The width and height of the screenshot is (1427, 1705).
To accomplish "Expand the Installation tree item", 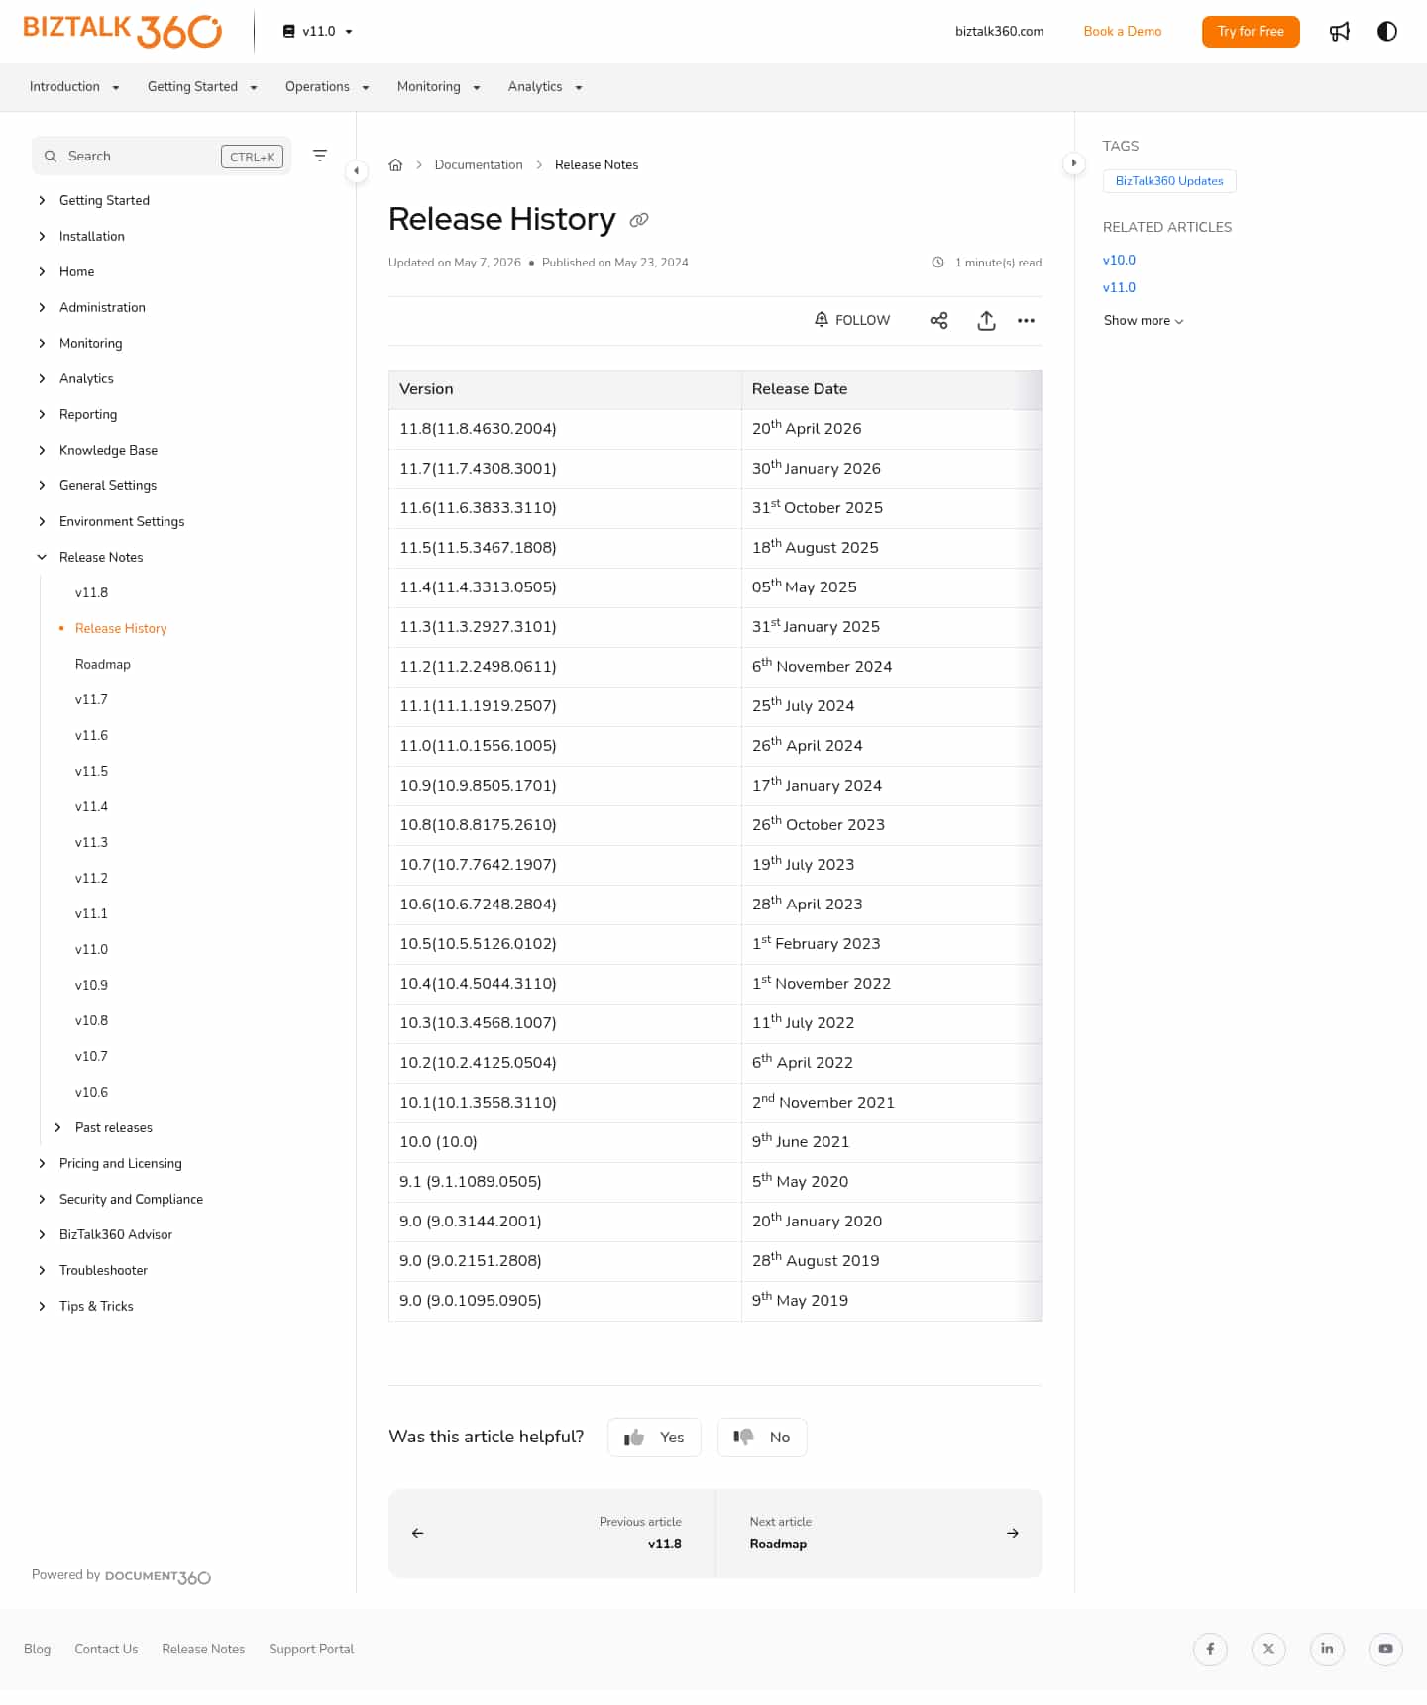I will (42, 237).
